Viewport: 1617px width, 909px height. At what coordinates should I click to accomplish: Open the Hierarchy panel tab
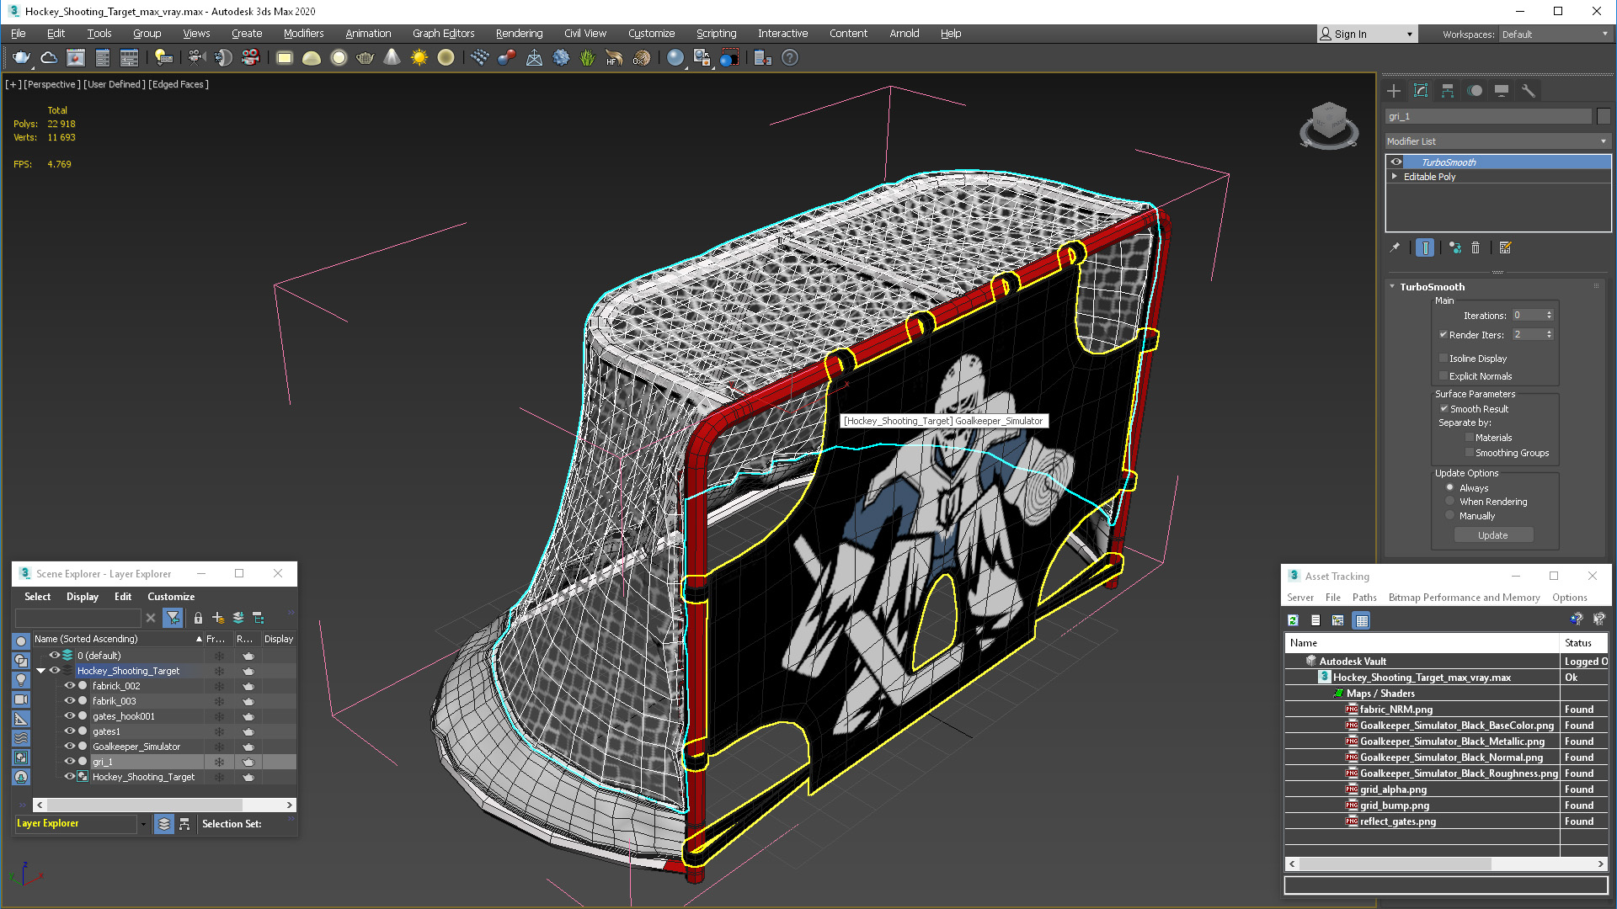(x=1448, y=91)
